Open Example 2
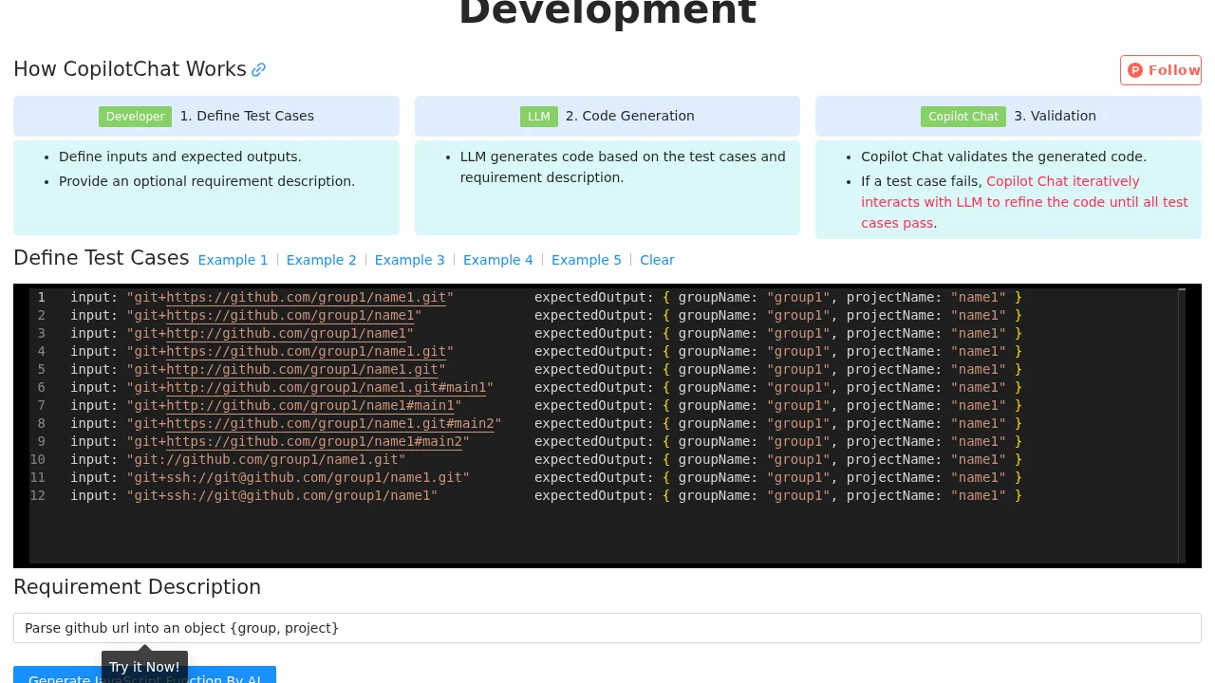Image resolution: width=1215 pixels, height=683 pixels. click(321, 260)
